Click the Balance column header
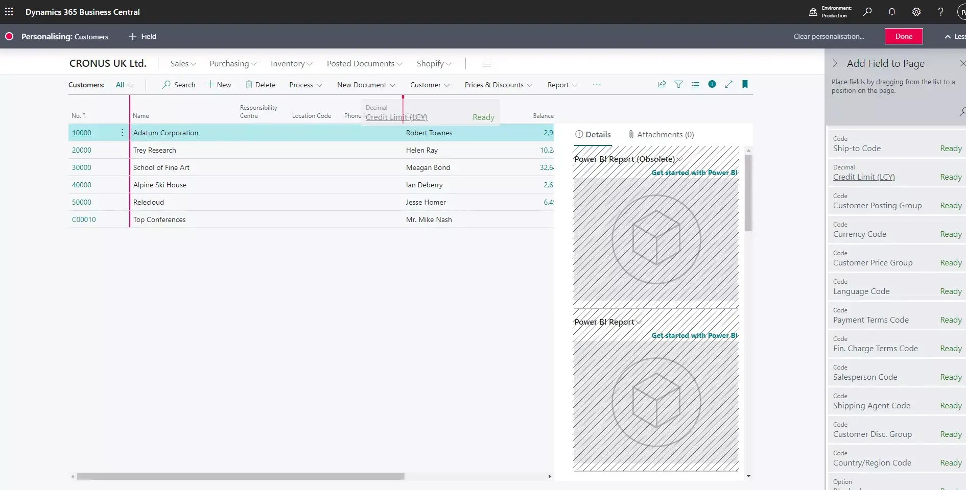This screenshot has height=490, width=966. tap(543, 116)
